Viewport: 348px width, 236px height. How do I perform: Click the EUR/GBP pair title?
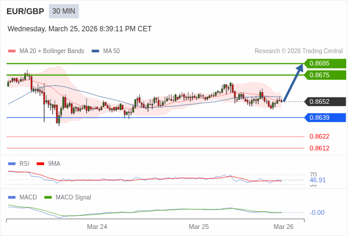[x=25, y=11]
